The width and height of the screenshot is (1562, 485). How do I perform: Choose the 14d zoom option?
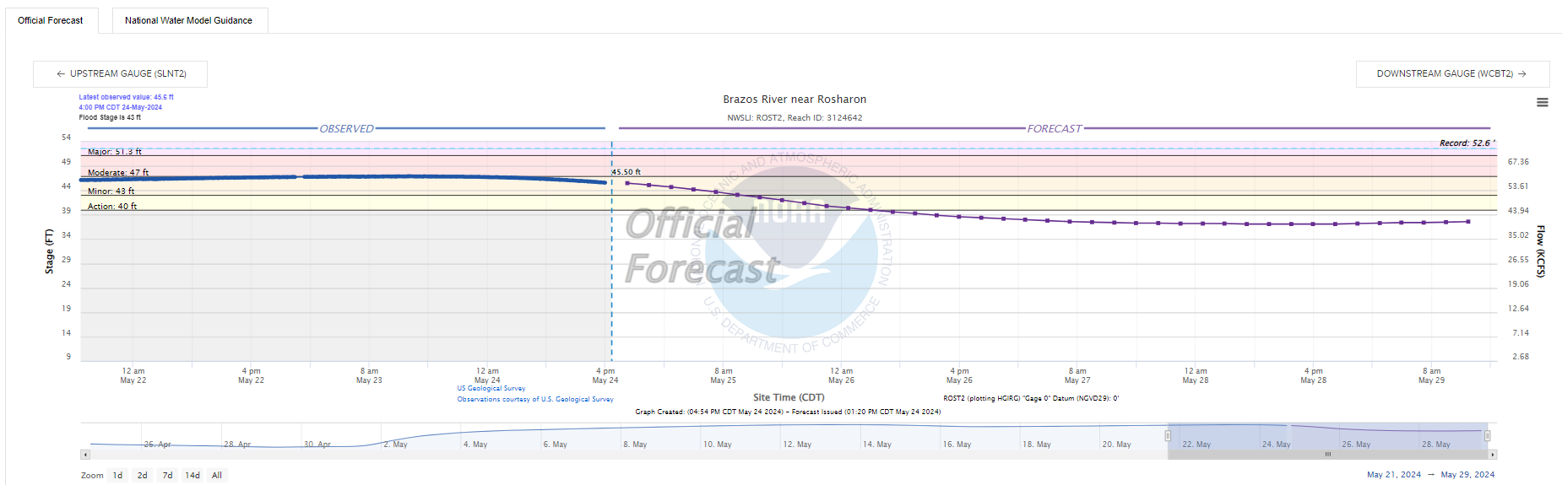[x=193, y=476]
